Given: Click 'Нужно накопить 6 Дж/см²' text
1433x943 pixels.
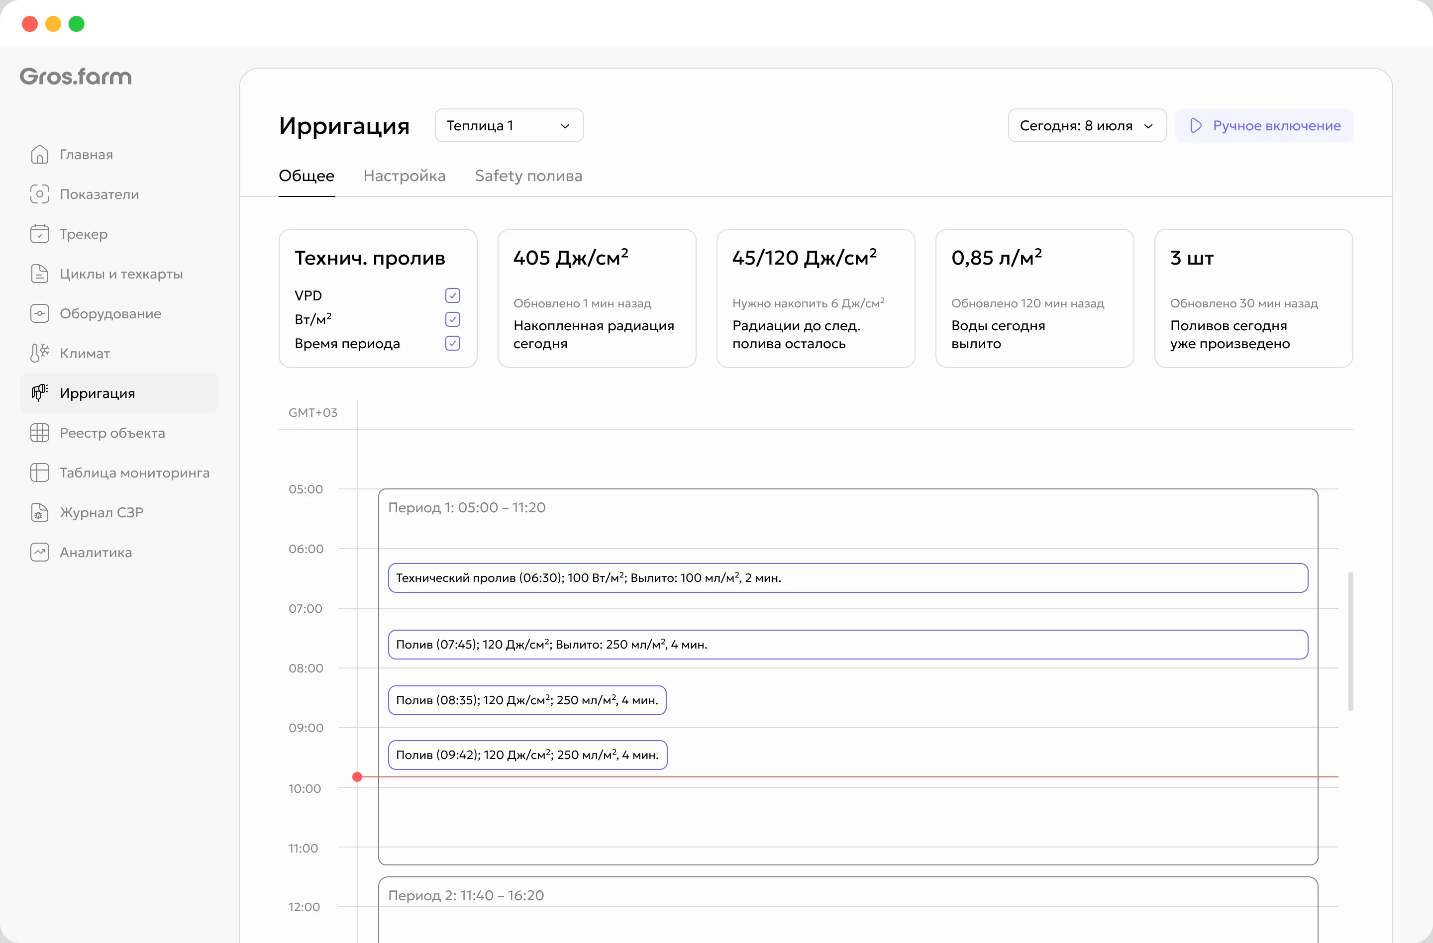Looking at the screenshot, I should [x=808, y=303].
